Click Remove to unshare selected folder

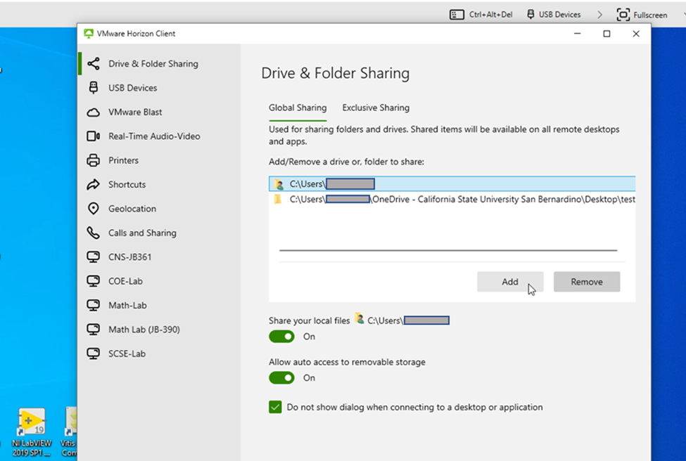tap(587, 282)
